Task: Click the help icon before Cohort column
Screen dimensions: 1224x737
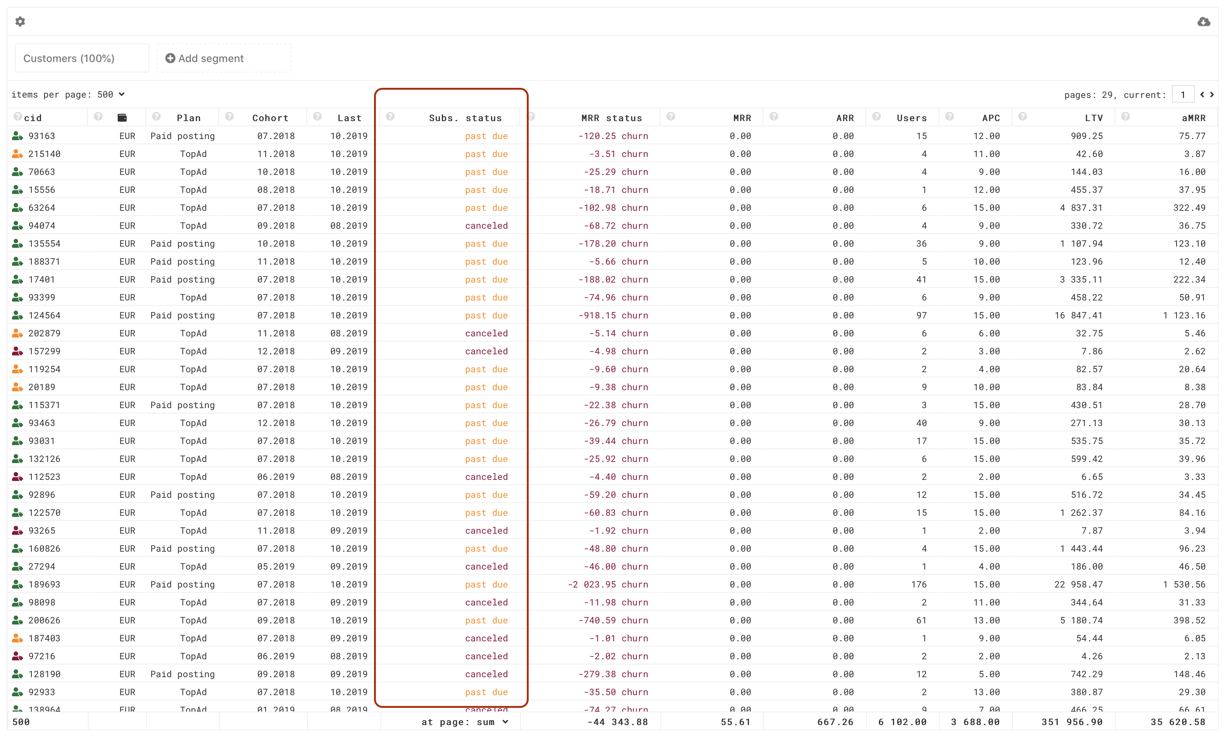Action: tap(229, 117)
